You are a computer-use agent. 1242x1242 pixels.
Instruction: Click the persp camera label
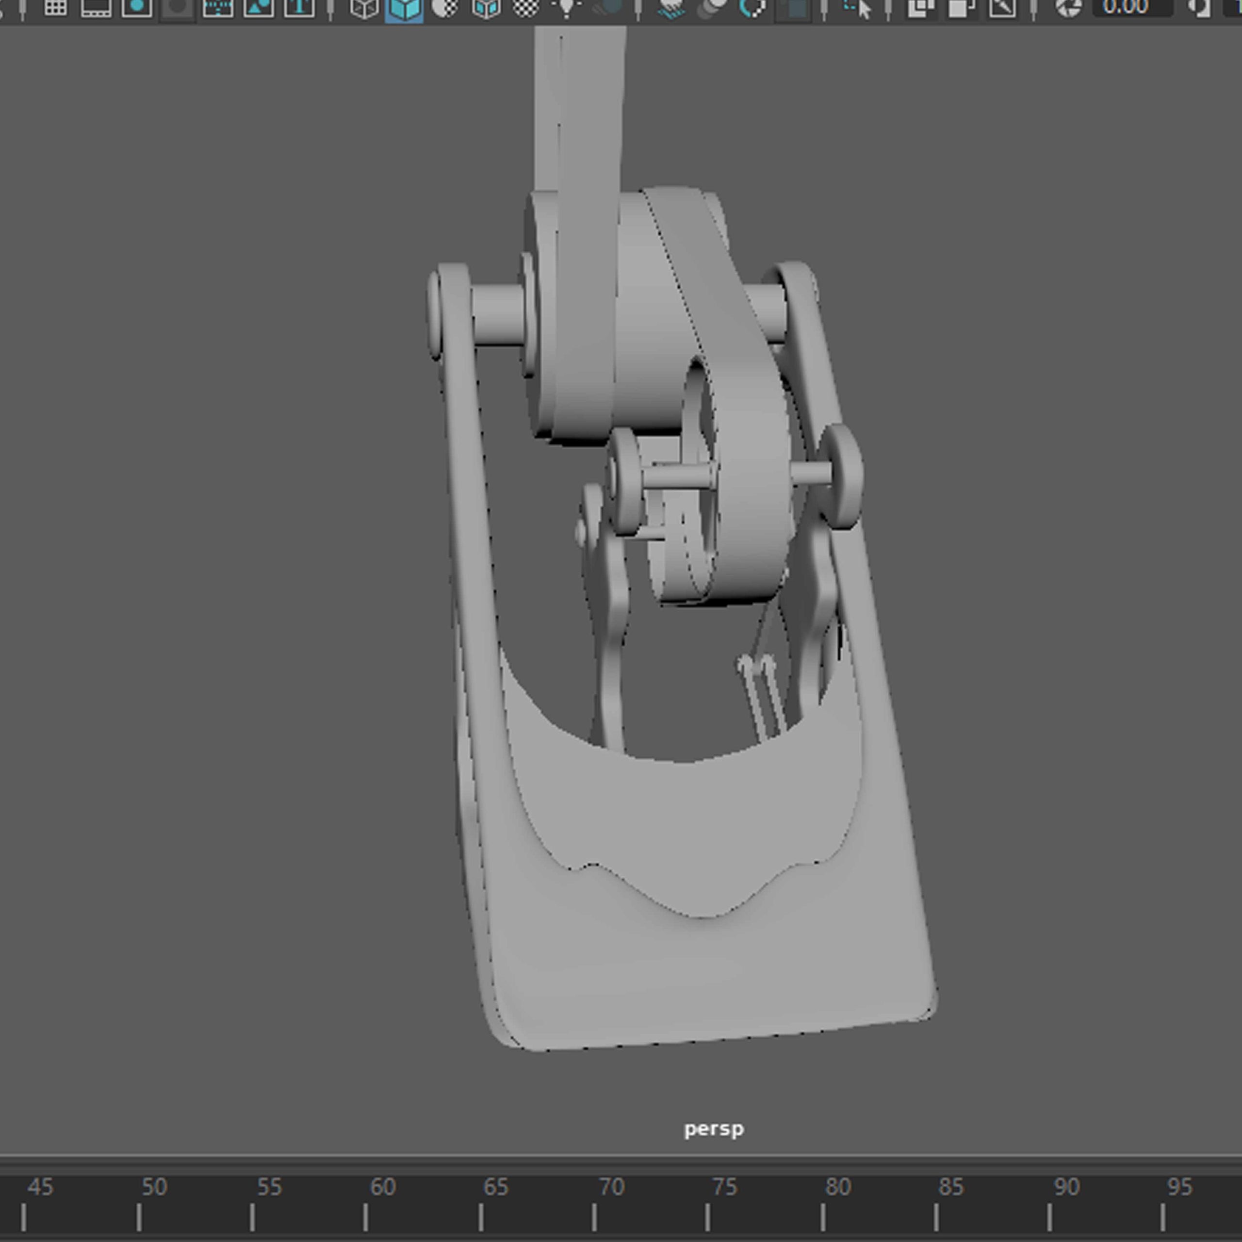coord(714,1129)
